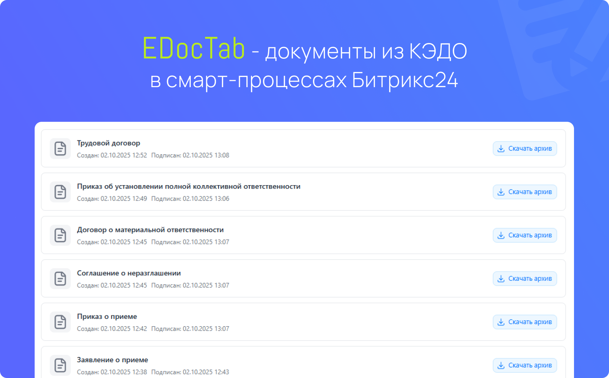Click 'Подписан: 02.10.2025 13:08' date
The image size is (609, 378).
pyautogui.click(x=190, y=155)
